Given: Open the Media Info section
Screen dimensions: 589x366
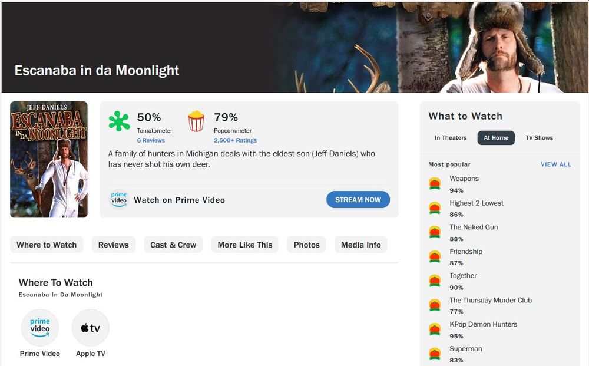Looking at the screenshot, I should (360, 245).
